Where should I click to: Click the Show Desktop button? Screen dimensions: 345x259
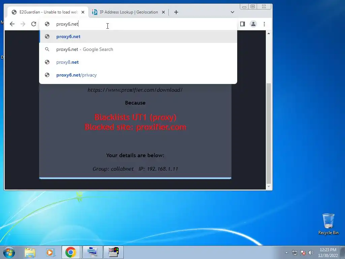point(343,252)
